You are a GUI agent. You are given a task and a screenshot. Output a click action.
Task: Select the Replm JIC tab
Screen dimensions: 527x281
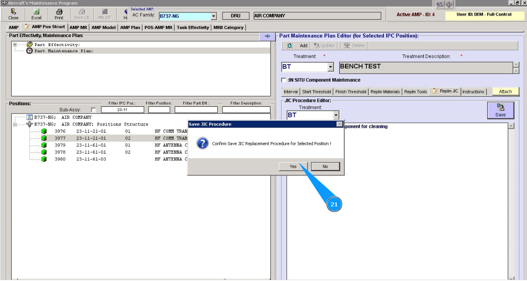click(x=445, y=91)
